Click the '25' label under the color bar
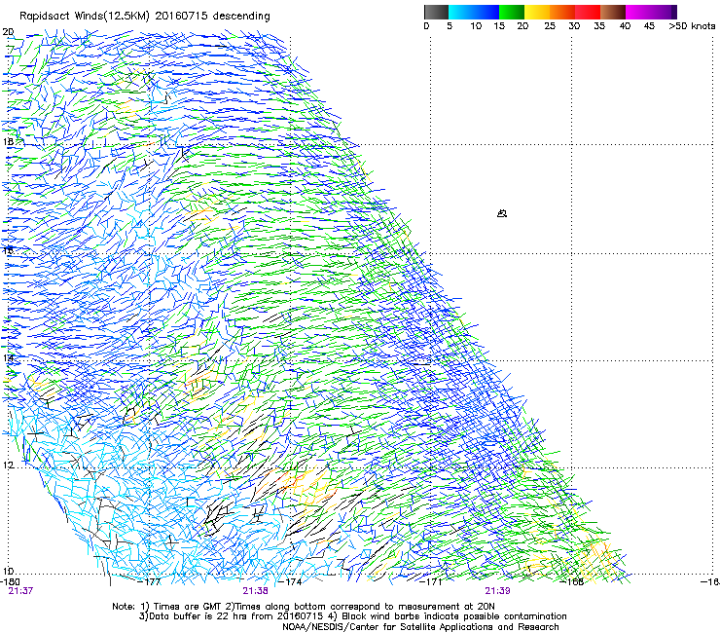 550,26
